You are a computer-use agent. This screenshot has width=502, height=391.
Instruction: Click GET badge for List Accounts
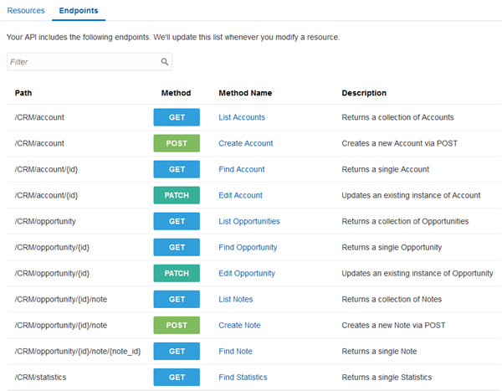pos(177,117)
